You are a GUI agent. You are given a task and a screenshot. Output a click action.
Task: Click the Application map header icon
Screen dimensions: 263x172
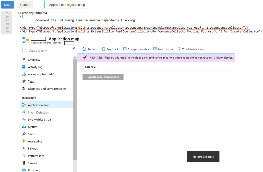(x=25, y=40)
